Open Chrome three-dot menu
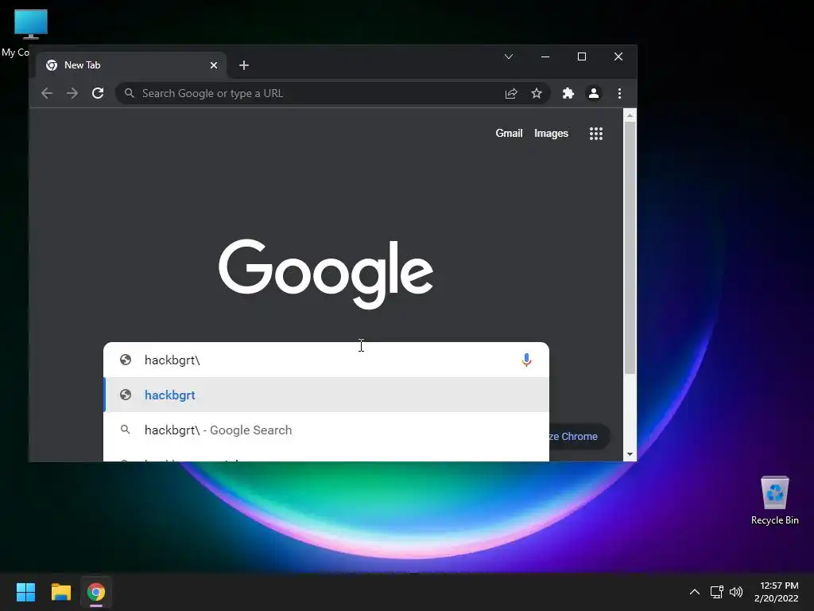The width and height of the screenshot is (814, 611). point(619,93)
